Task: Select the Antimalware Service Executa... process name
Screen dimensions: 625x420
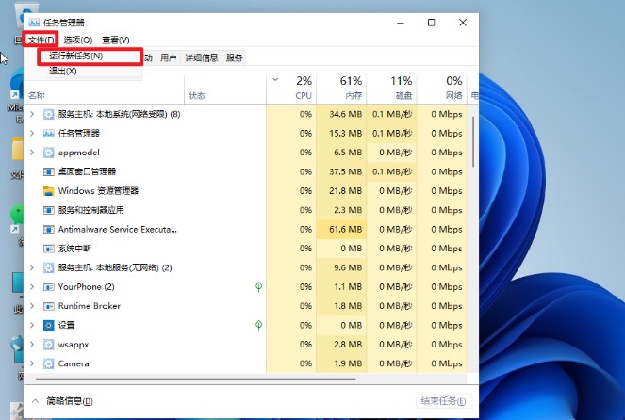Action: point(117,230)
